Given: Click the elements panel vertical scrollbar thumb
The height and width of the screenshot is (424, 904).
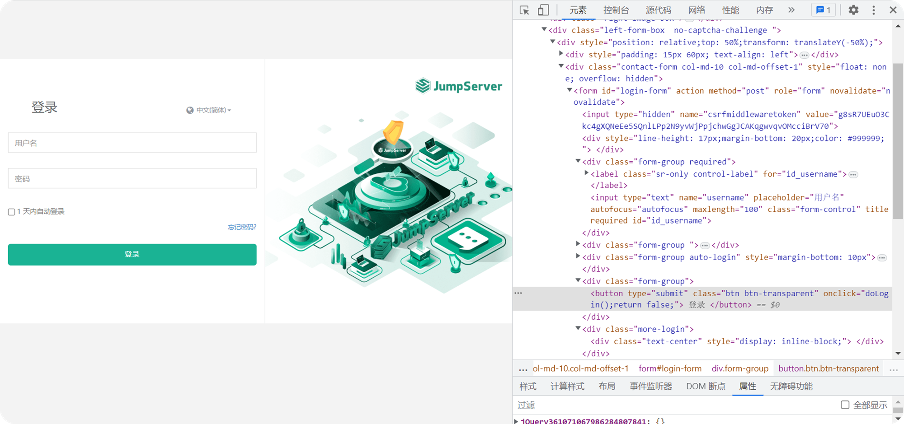Looking at the screenshot, I should tap(898, 141).
